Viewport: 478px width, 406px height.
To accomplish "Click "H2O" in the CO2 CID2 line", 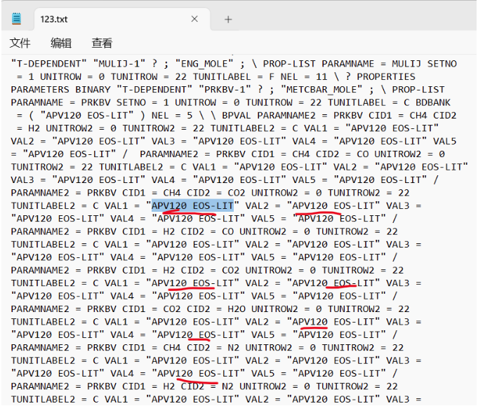I will (x=237, y=309).
